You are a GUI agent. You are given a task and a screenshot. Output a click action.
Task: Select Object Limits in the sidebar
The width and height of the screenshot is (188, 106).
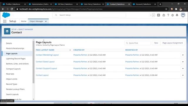[12, 79]
